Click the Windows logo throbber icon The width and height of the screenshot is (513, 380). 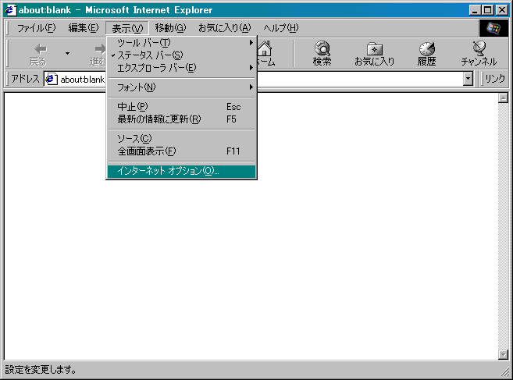tap(493, 28)
